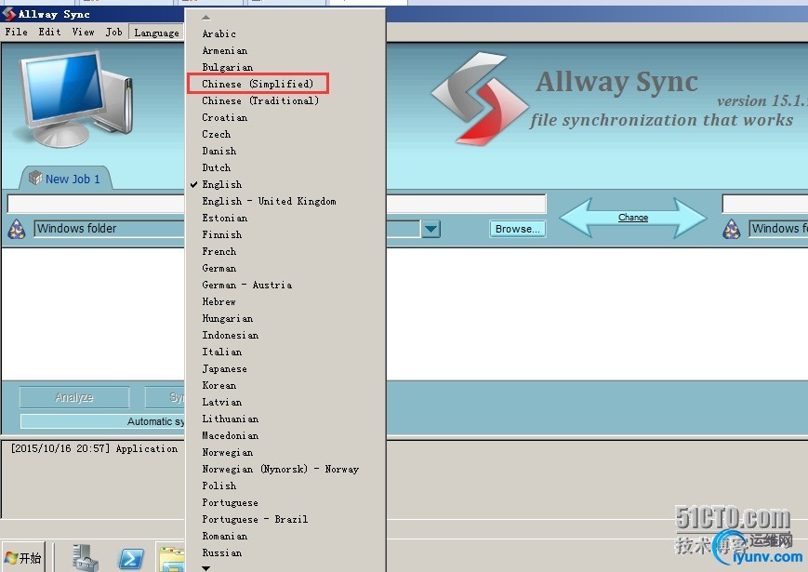Open the Windows Start button
The width and height of the screenshot is (808, 572).
pos(23,557)
